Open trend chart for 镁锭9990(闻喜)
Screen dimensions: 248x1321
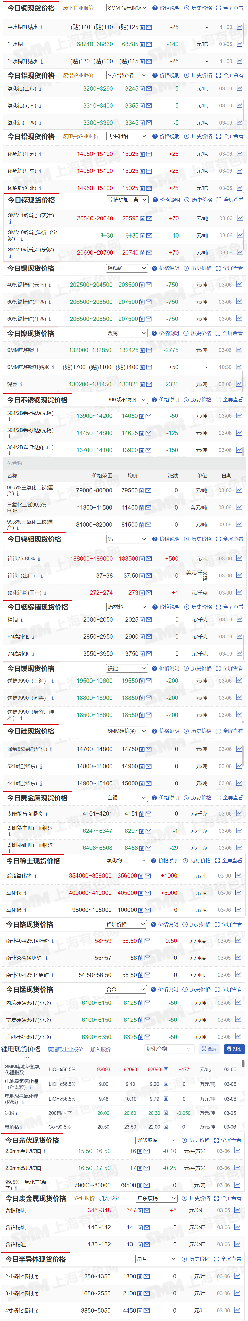pos(239,698)
